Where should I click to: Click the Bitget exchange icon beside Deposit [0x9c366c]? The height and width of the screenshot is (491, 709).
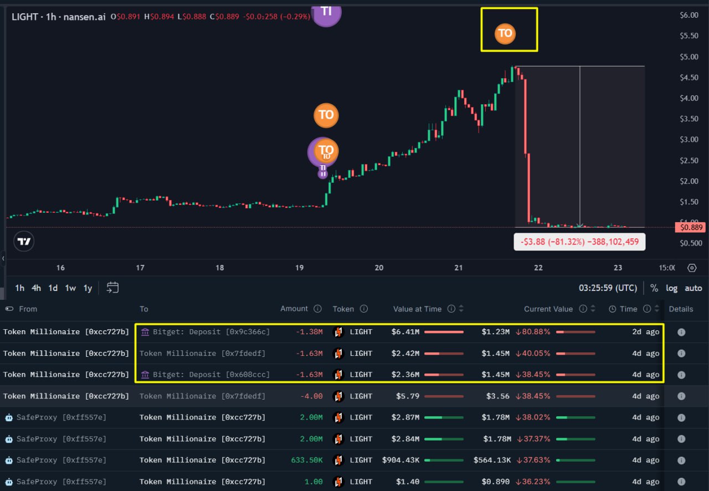[145, 332]
